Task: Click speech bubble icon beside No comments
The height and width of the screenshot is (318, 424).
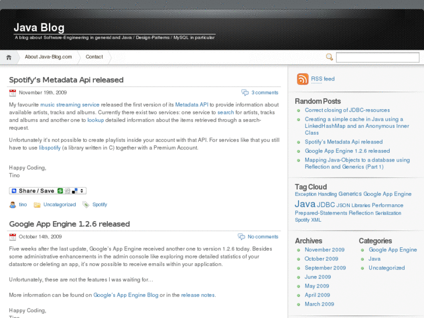Action: tap(241, 237)
